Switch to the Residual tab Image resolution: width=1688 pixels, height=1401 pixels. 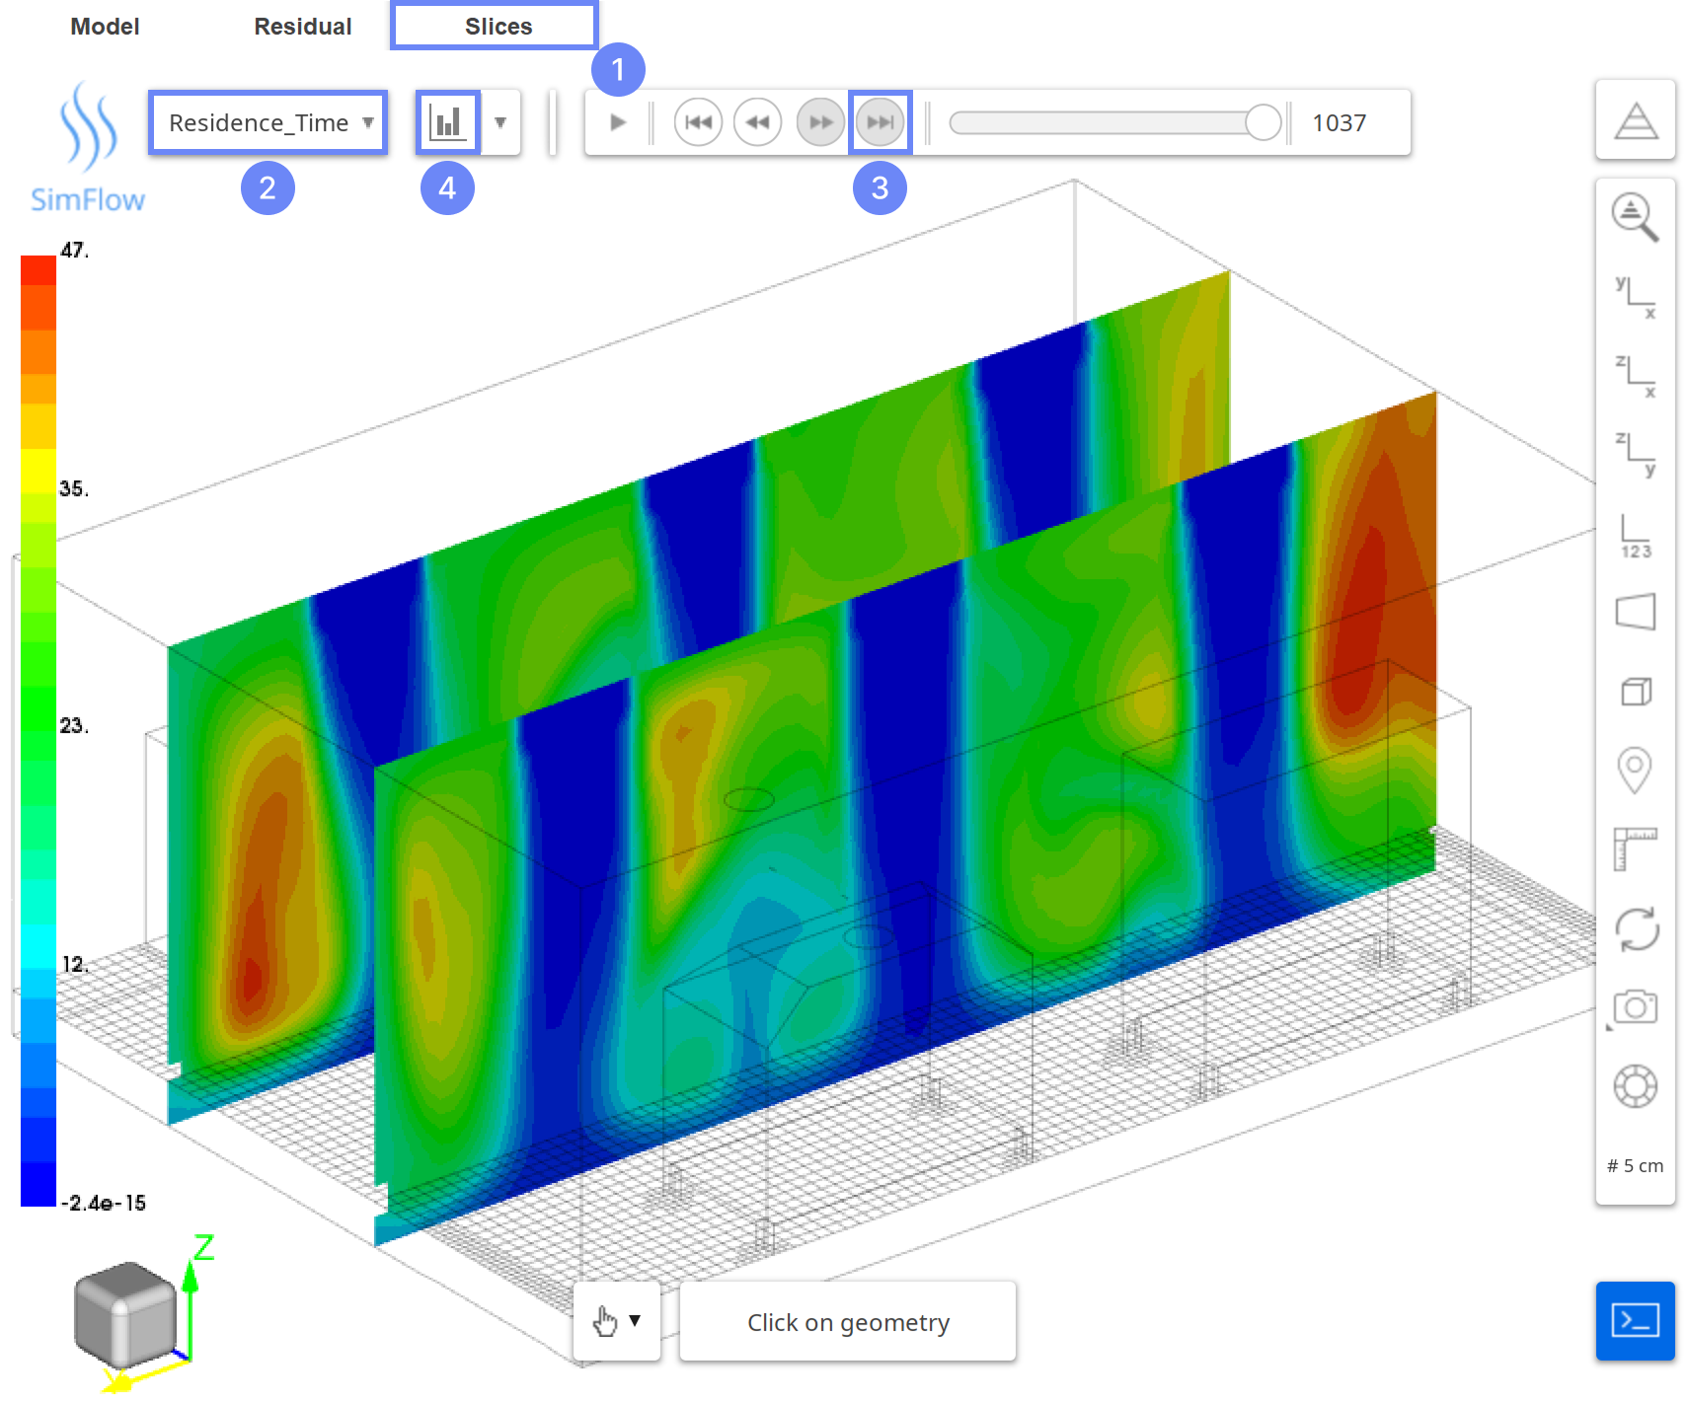pos(302,27)
